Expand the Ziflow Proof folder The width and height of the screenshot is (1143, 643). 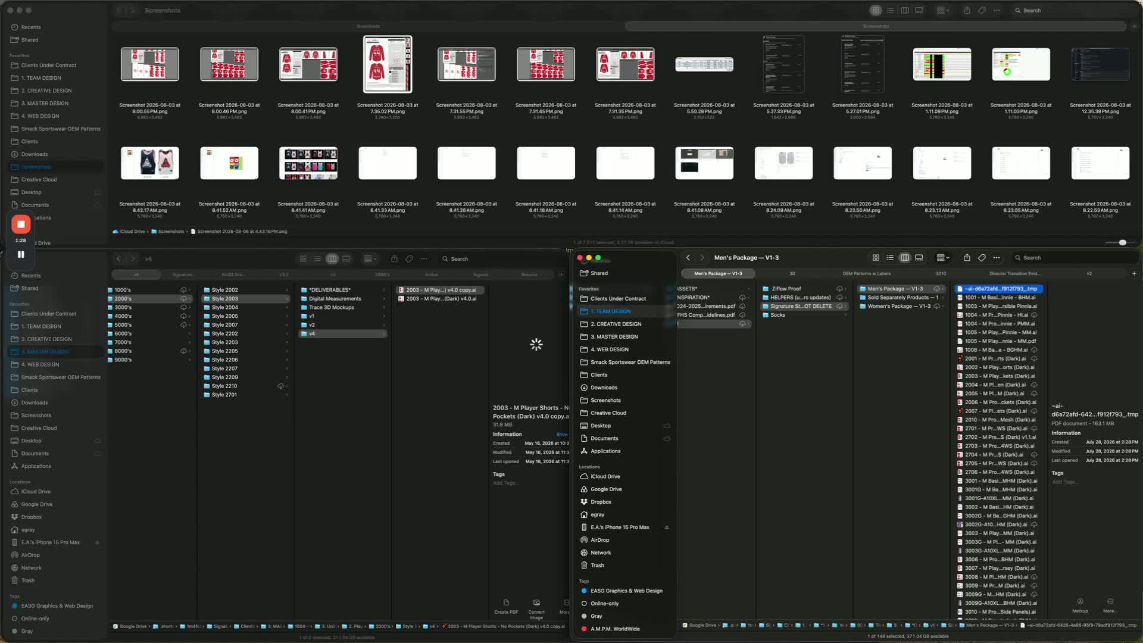pos(845,289)
